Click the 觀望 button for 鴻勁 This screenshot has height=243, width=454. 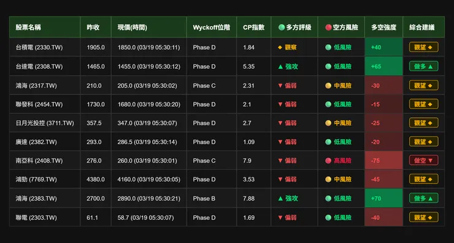pyautogui.click(x=423, y=179)
